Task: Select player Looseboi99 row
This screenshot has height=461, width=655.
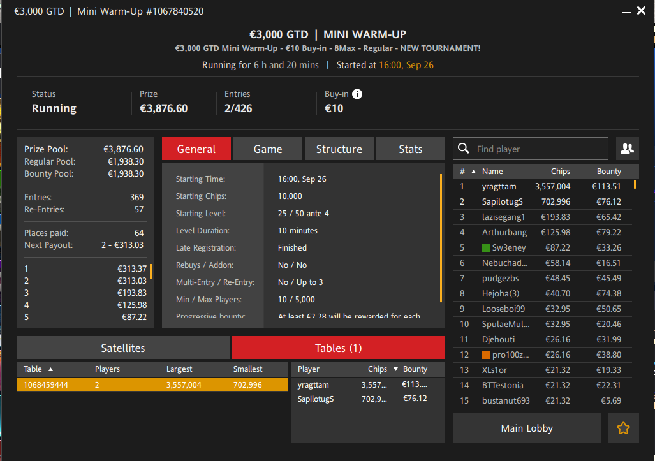Action: 542,309
